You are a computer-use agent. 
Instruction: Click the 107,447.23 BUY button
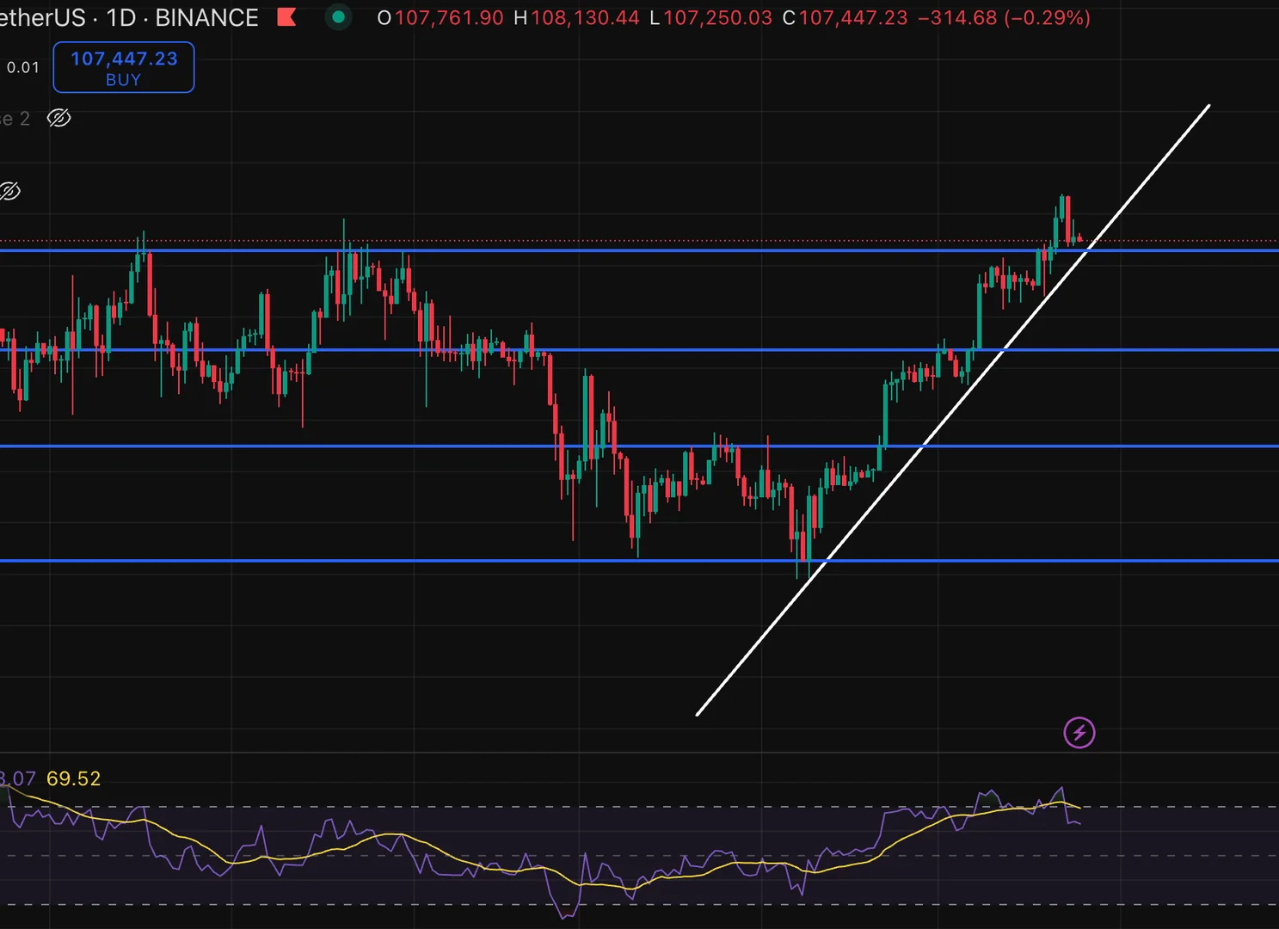tap(124, 68)
